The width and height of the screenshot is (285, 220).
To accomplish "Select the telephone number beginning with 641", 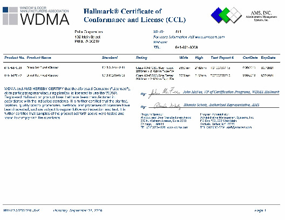I will coord(186,47).
